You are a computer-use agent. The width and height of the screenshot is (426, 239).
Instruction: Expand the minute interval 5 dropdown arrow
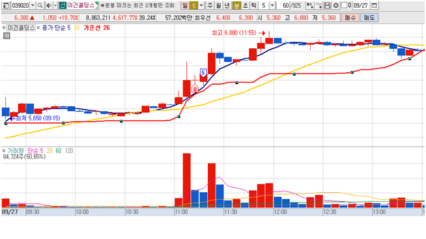[272, 5]
